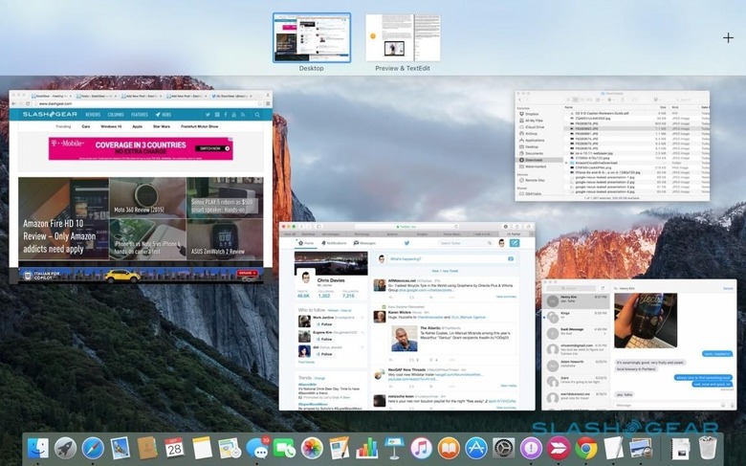Click SWITCH NOW in T-Mobile ad
Viewport: 746px width, 466px height.
(212, 148)
